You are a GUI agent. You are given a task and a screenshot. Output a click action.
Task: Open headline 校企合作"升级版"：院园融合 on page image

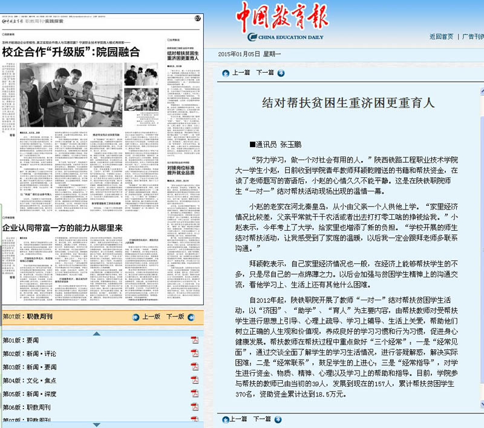pos(71,52)
